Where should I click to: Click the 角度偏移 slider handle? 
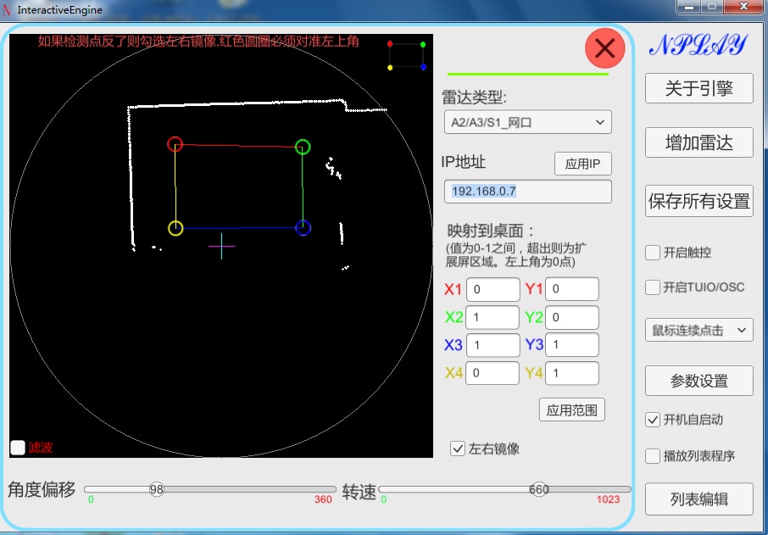click(156, 489)
